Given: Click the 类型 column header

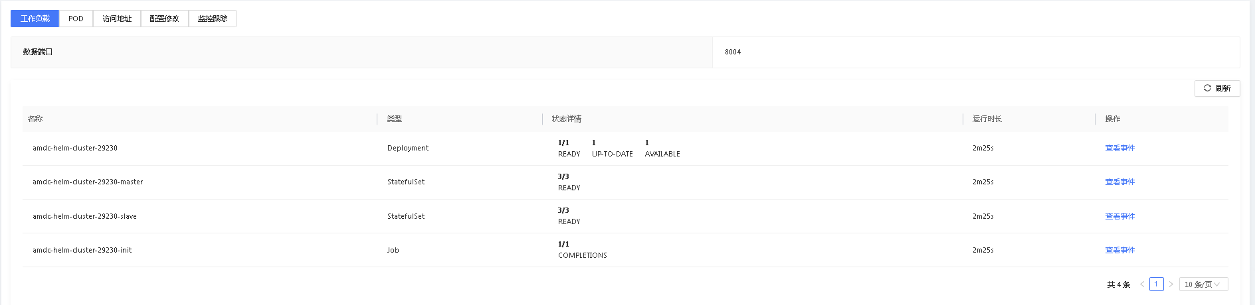Looking at the screenshot, I should (395, 119).
